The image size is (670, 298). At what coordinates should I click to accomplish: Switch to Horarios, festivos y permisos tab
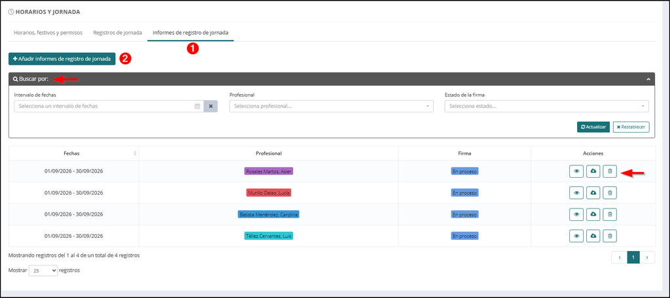point(48,33)
